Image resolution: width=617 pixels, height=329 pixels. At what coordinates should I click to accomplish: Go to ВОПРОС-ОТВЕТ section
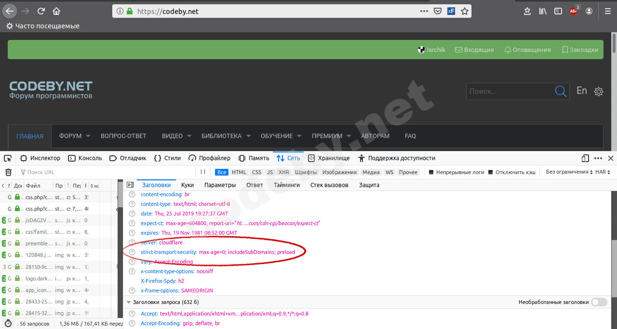pos(123,136)
